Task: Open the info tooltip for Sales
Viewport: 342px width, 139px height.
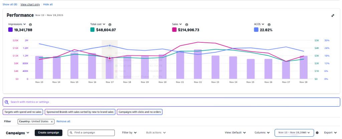Action: coord(187,24)
